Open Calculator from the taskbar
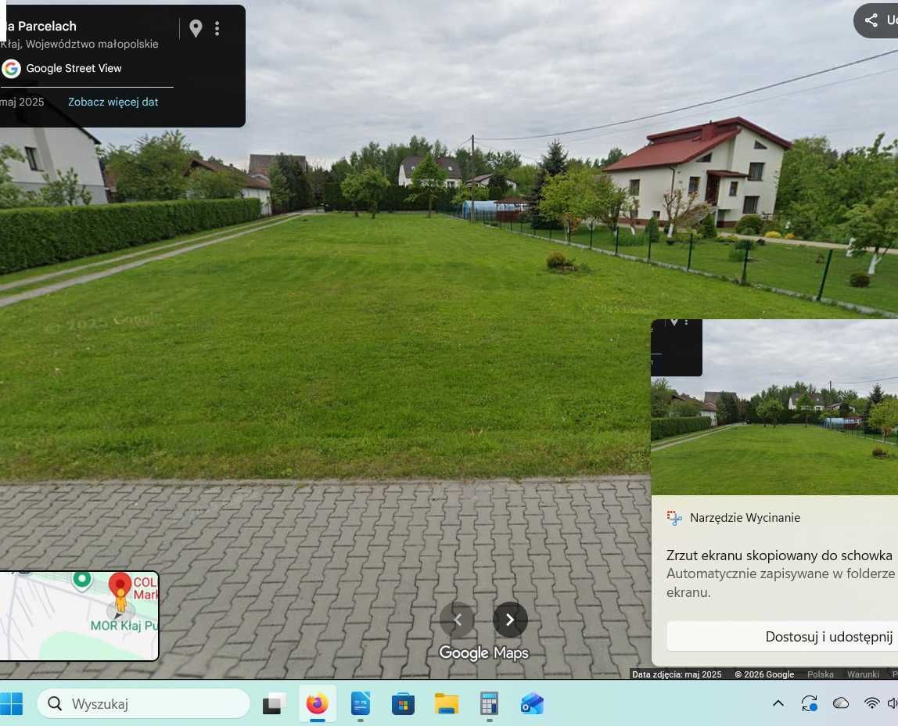 [488, 703]
